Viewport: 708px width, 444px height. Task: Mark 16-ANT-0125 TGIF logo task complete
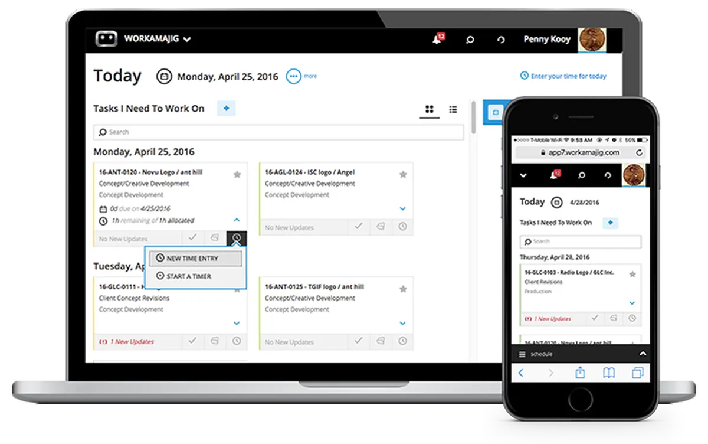coord(358,341)
